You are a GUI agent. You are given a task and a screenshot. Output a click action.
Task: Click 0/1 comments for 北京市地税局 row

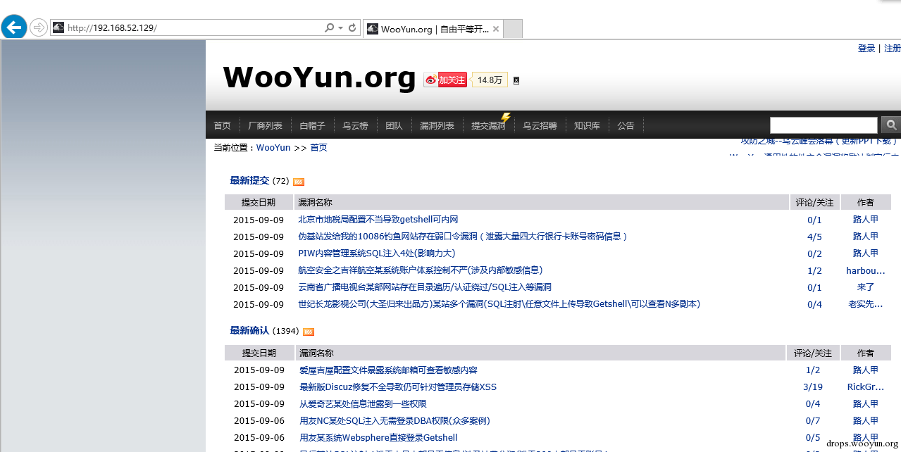[x=814, y=220]
